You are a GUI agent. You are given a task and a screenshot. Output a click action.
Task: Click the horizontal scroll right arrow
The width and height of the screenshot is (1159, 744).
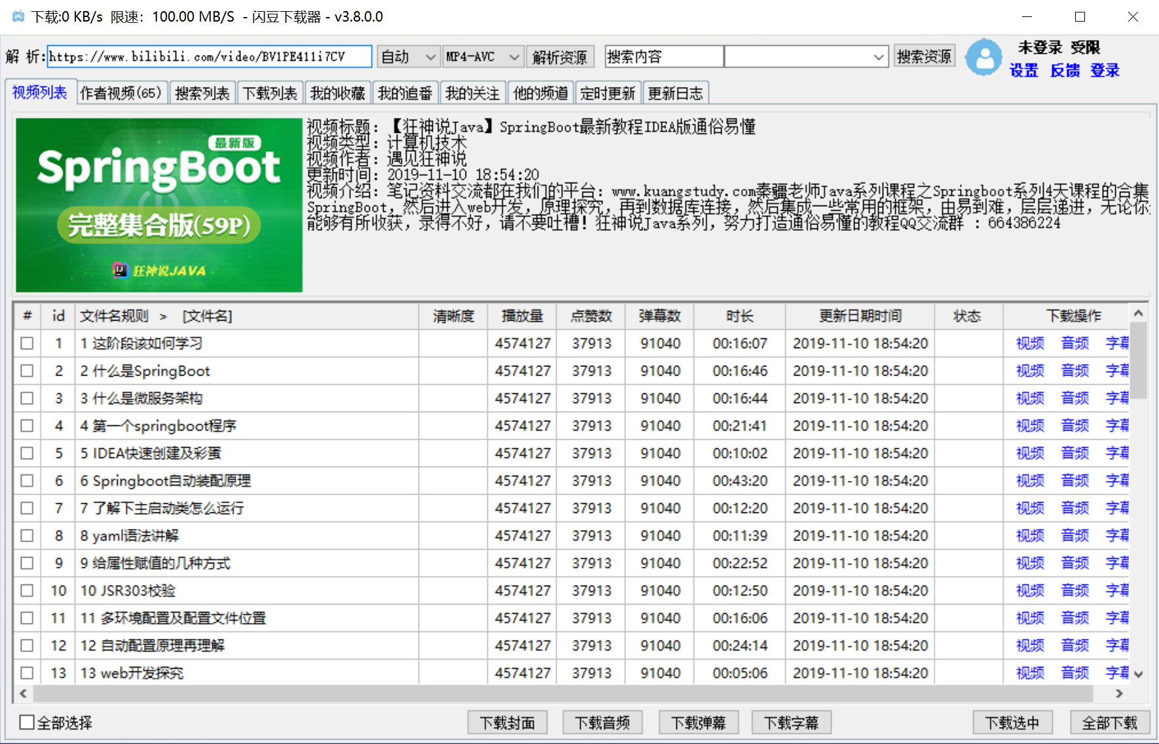1119,693
